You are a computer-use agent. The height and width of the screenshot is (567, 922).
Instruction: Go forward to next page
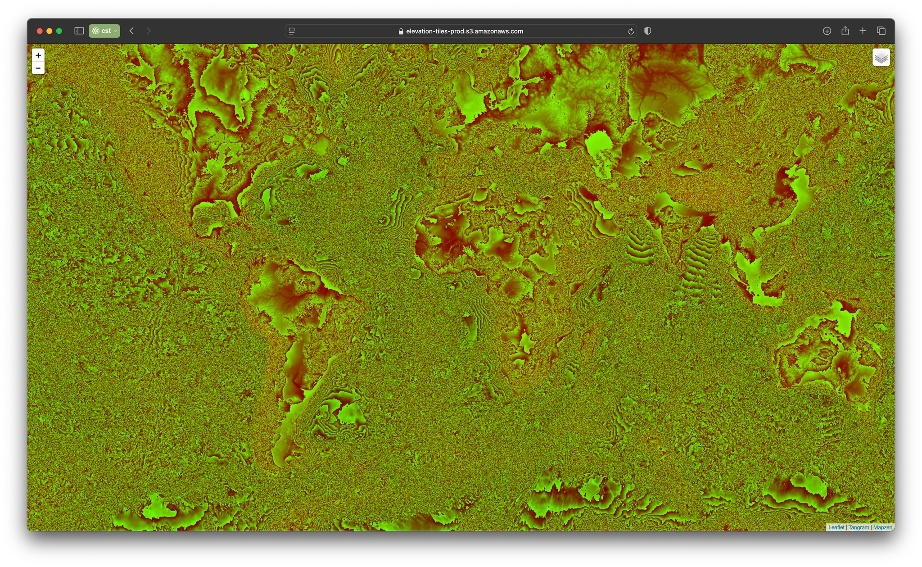point(149,31)
